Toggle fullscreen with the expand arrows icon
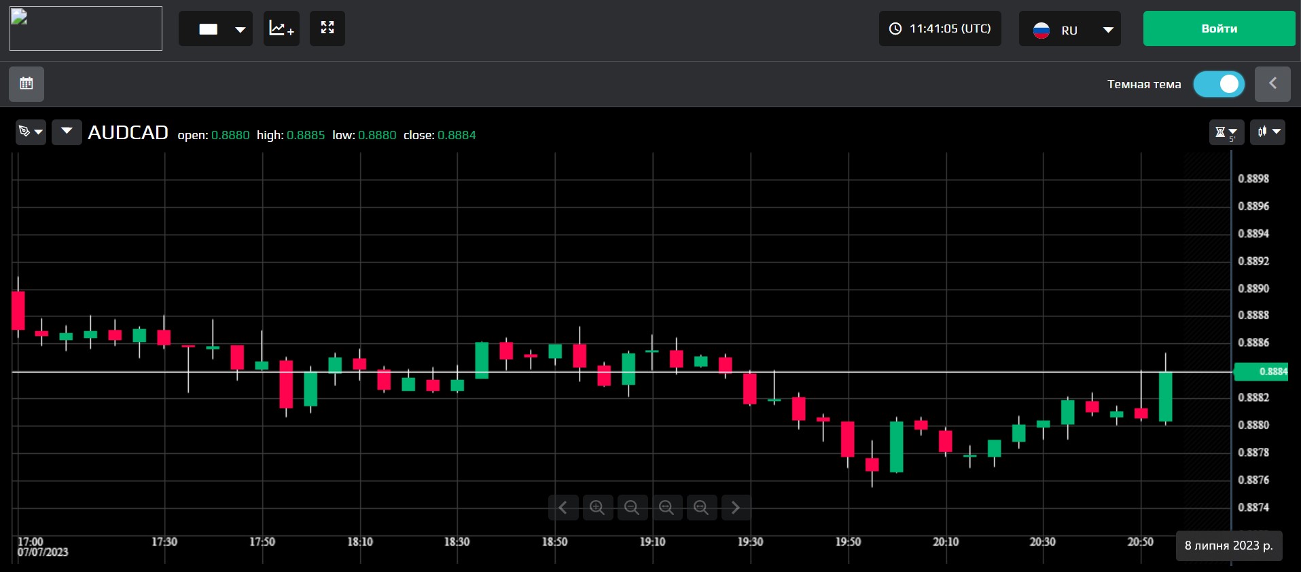The height and width of the screenshot is (572, 1301). 327,28
